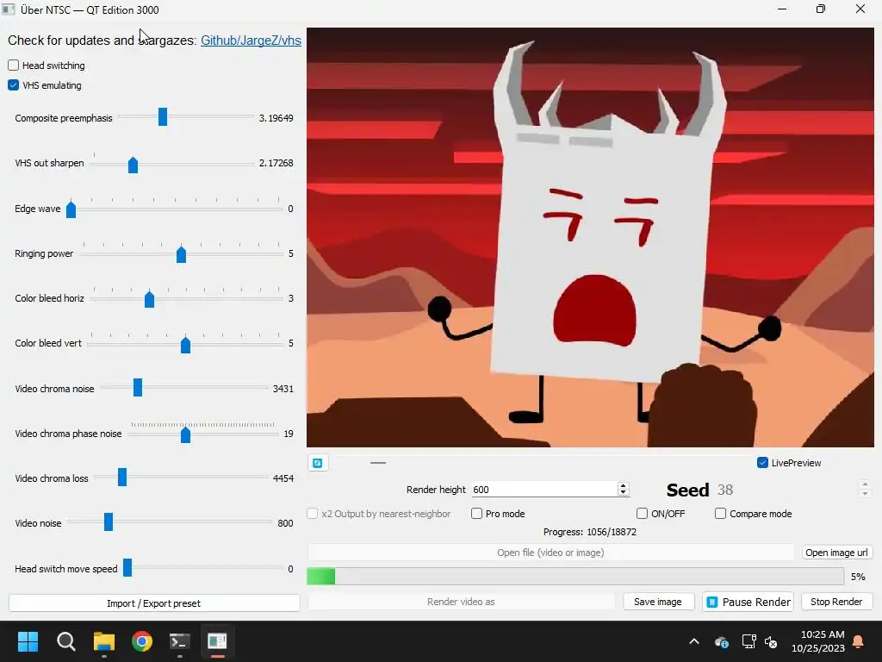This screenshot has height=662, width=882.
Task: Open File Explorer from taskbar
Action: pos(104,641)
